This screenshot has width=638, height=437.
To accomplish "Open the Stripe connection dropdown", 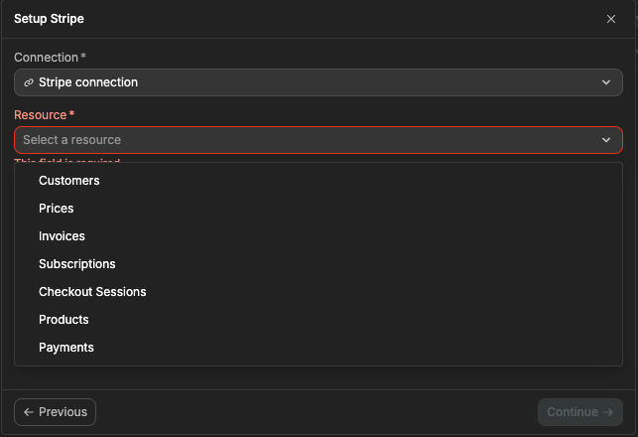I will [x=319, y=82].
